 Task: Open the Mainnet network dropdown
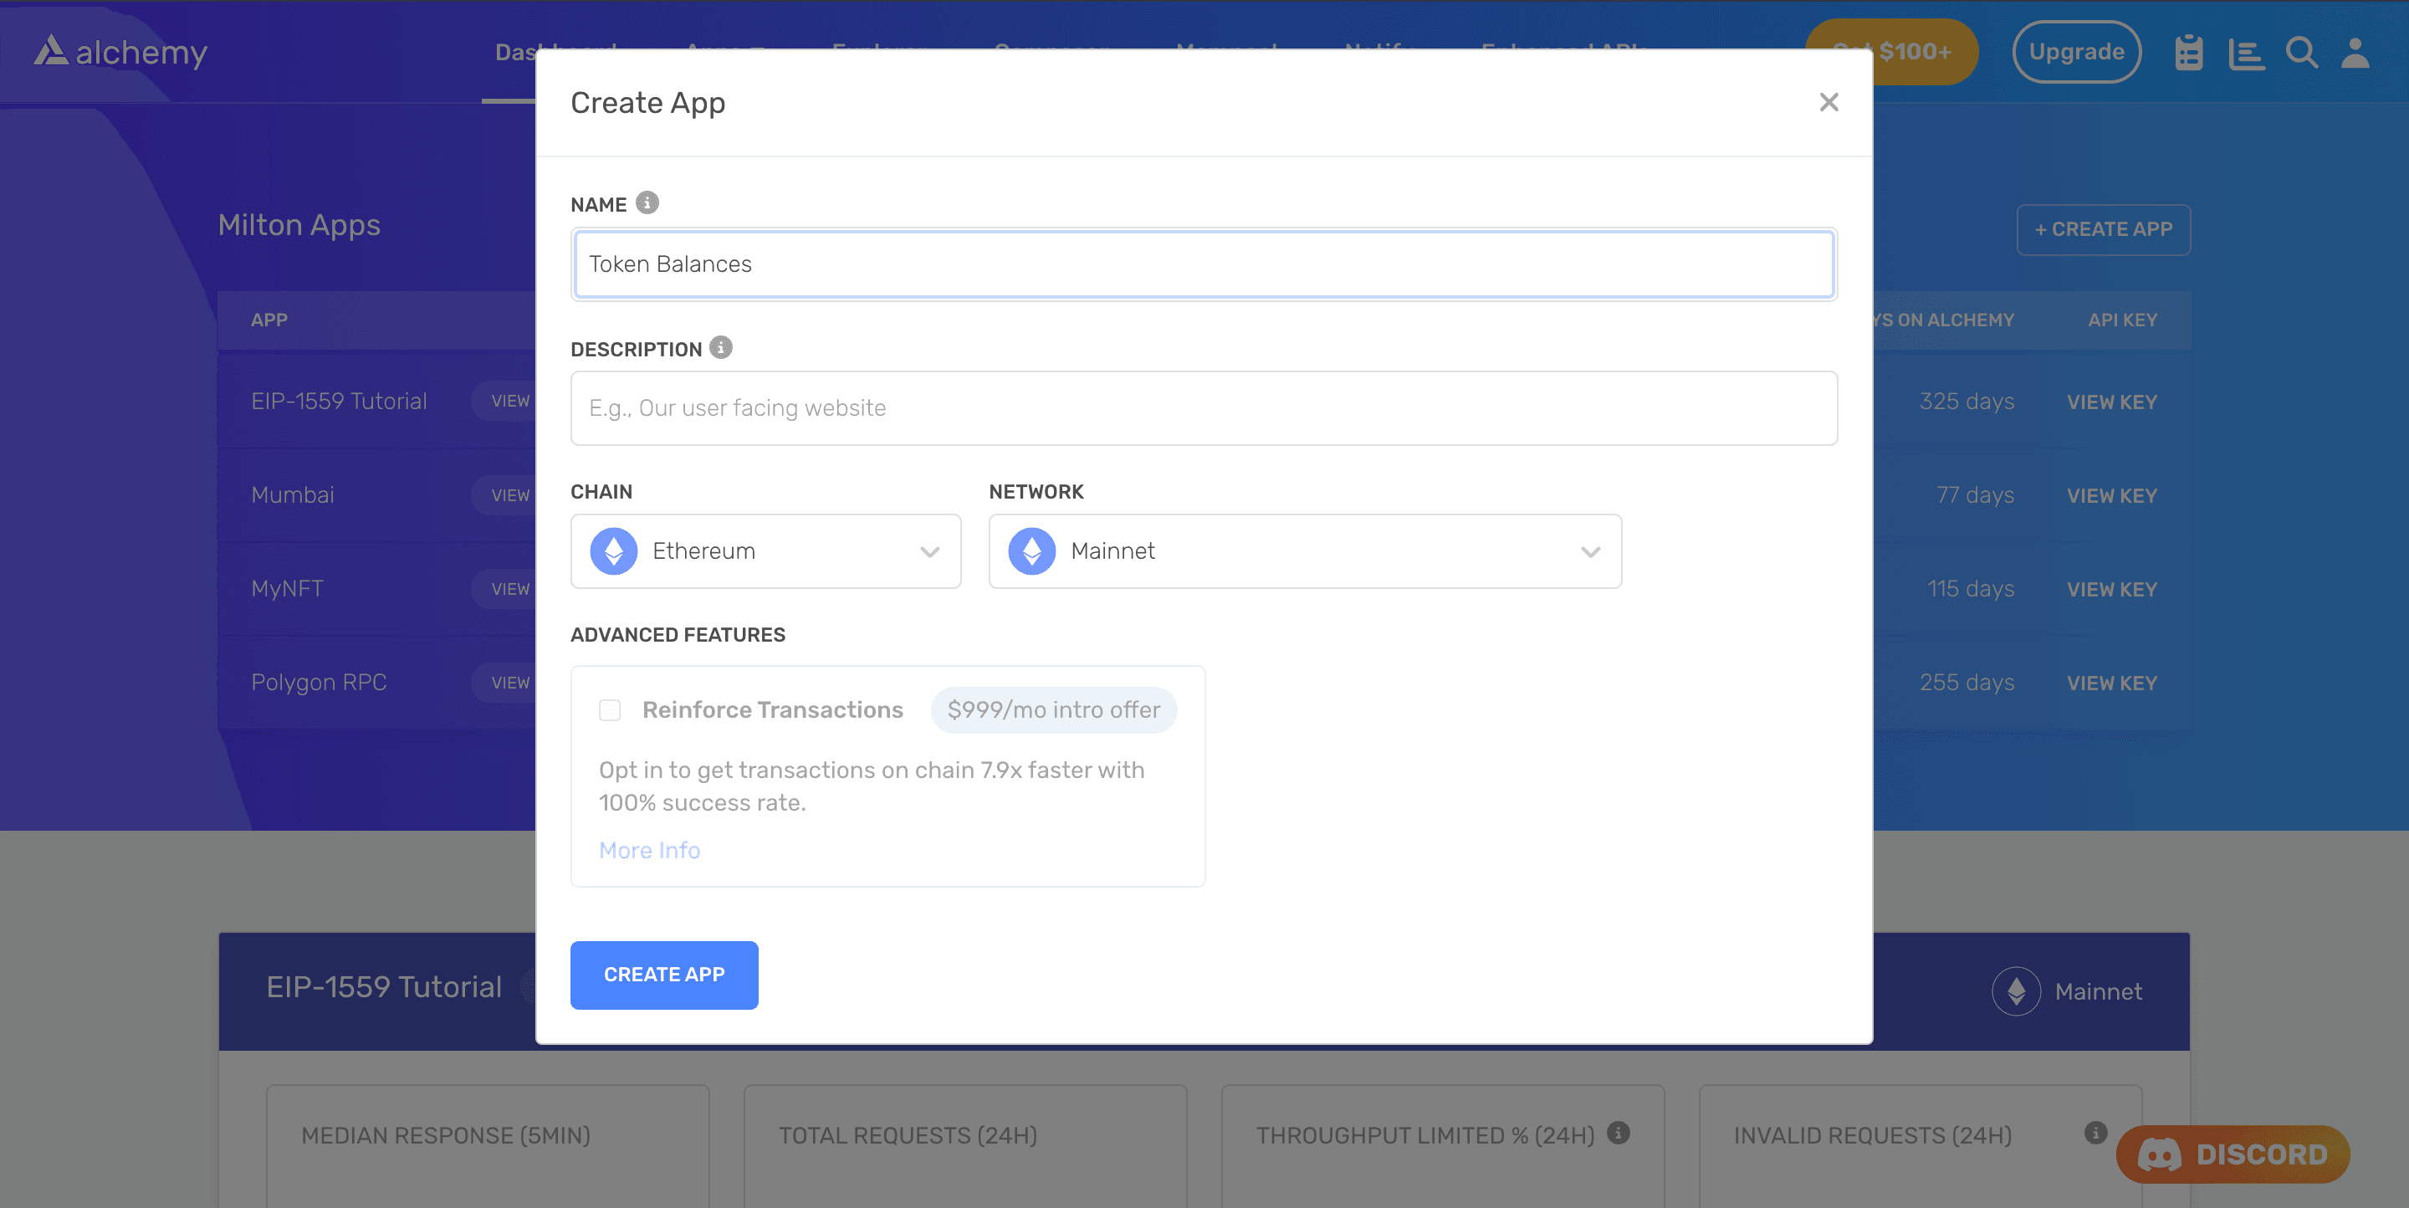click(x=1305, y=551)
